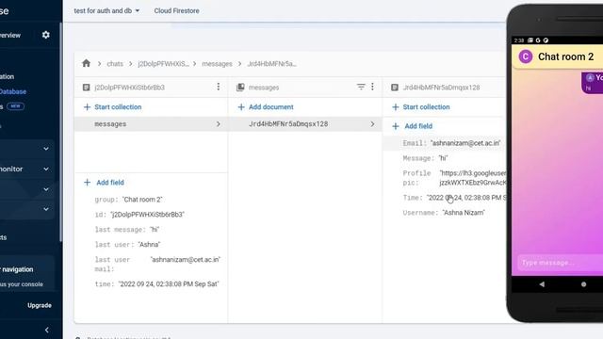Expand the last collapsed sidebar section chevron
Viewport: 603px width, 339px height.
pyautogui.click(x=46, y=209)
